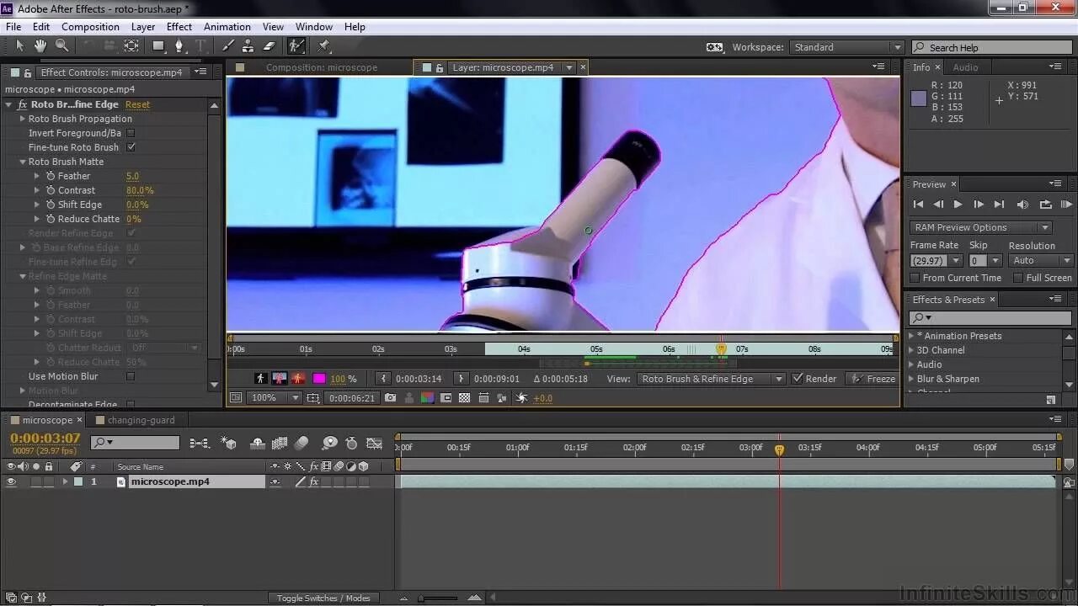
Task: Select the Pen tool in the toolbar
Action: click(x=179, y=45)
